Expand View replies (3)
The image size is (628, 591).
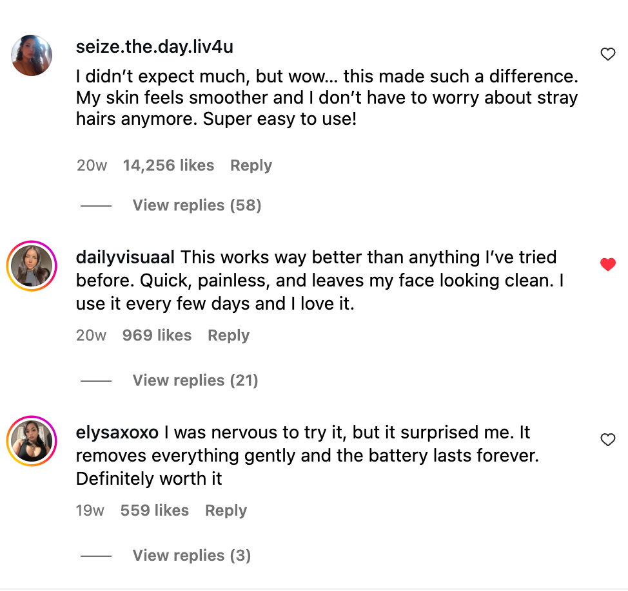[x=191, y=556]
